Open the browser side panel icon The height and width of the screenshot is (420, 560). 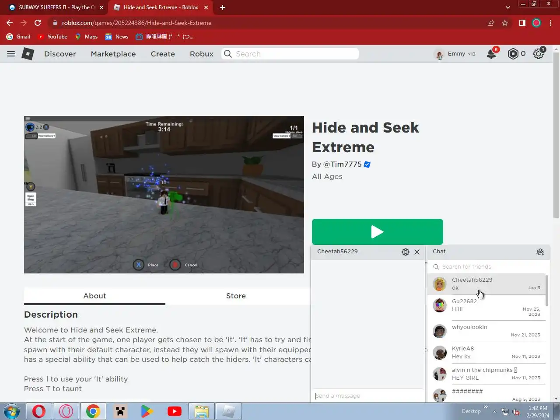click(x=522, y=23)
